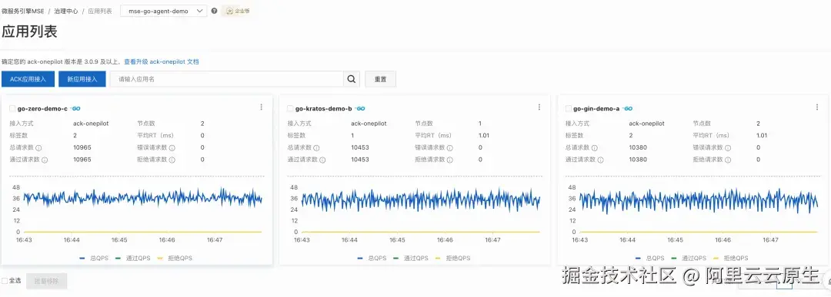Click info icon next to 通过请求数 in go-kratos-demo-b
This screenshot has width=831, height=297.
(x=322, y=160)
